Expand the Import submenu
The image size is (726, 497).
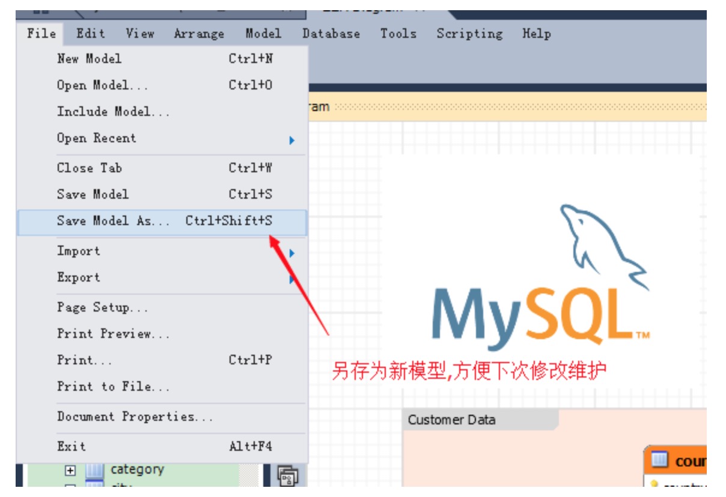[x=162, y=251]
